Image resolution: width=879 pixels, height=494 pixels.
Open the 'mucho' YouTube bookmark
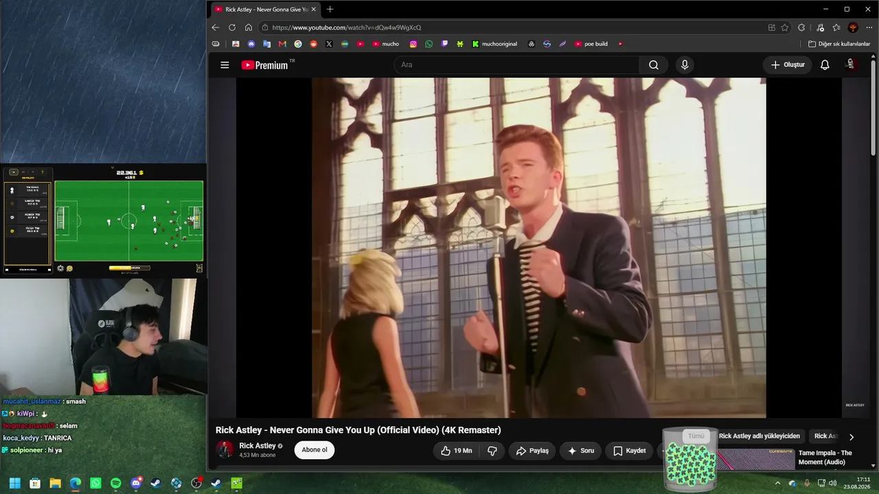pyautogui.click(x=386, y=44)
